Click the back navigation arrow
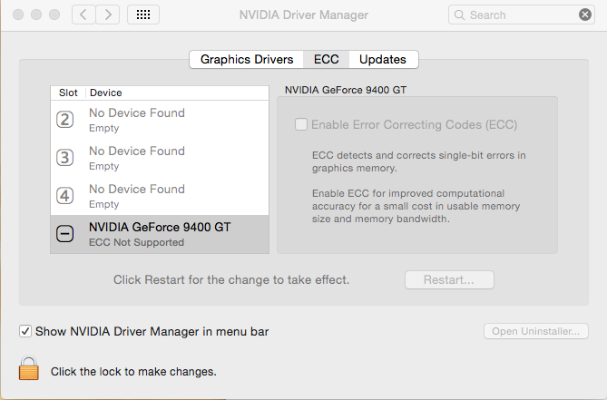Image resolution: width=607 pixels, height=400 pixels. 83,15
